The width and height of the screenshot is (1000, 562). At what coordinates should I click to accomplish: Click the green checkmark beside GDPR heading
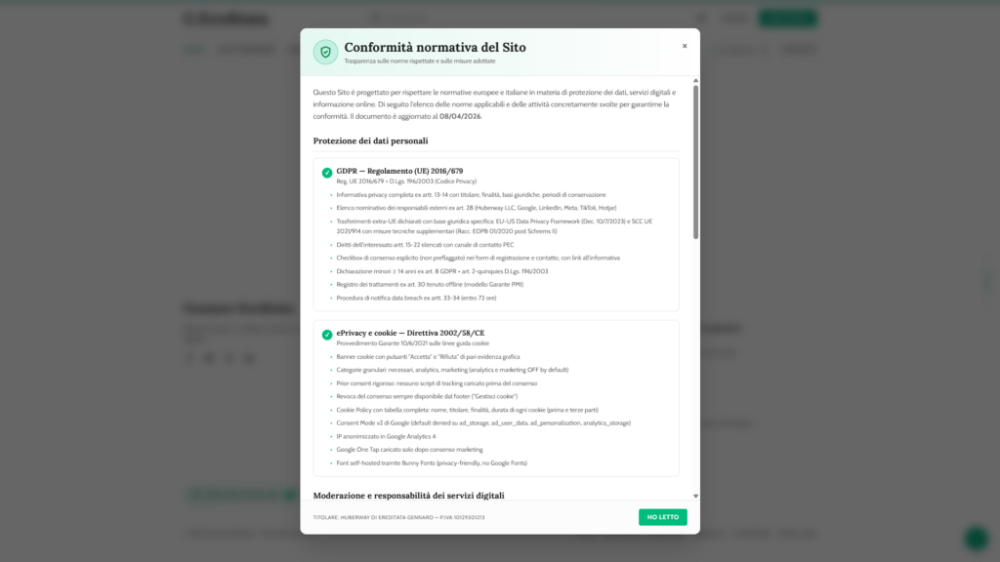327,173
